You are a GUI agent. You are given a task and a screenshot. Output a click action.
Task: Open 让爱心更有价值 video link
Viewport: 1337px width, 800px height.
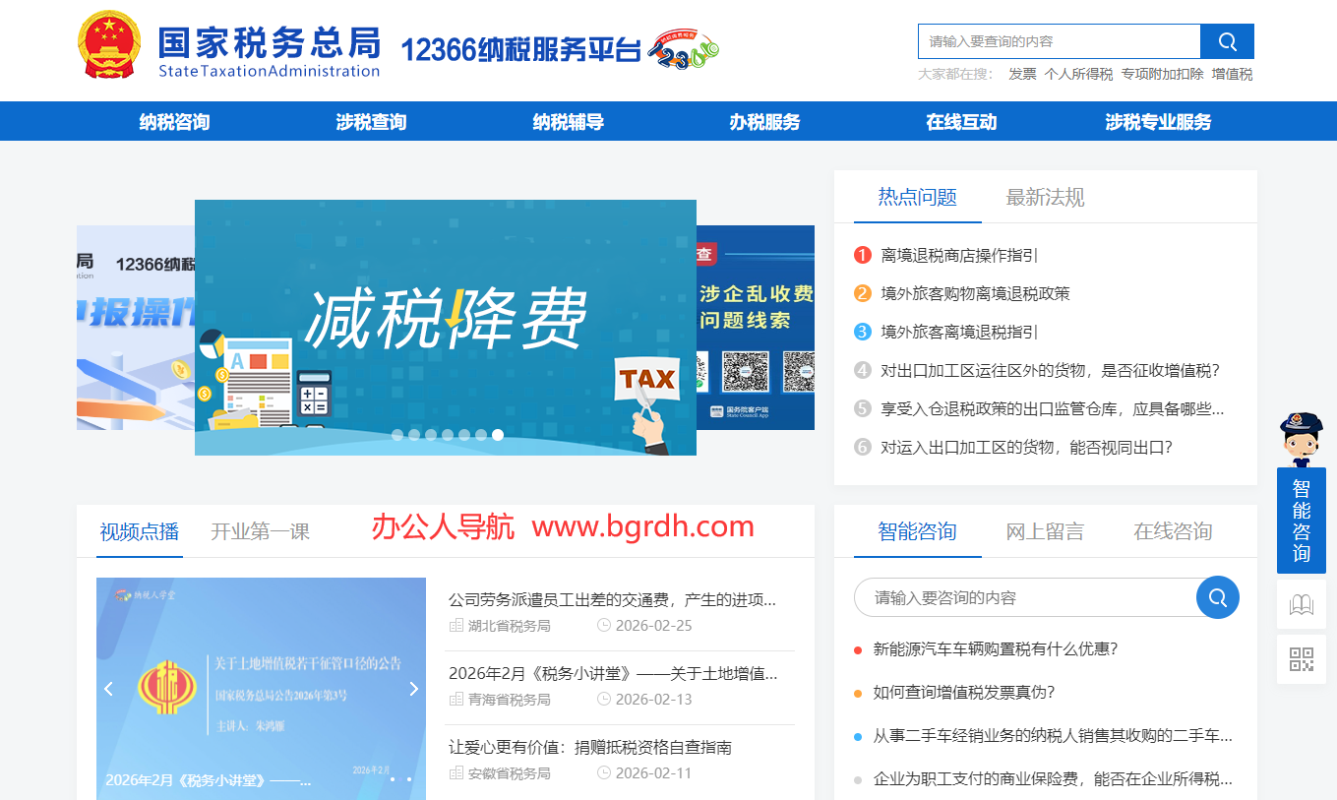pyautogui.click(x=590, y=747)
